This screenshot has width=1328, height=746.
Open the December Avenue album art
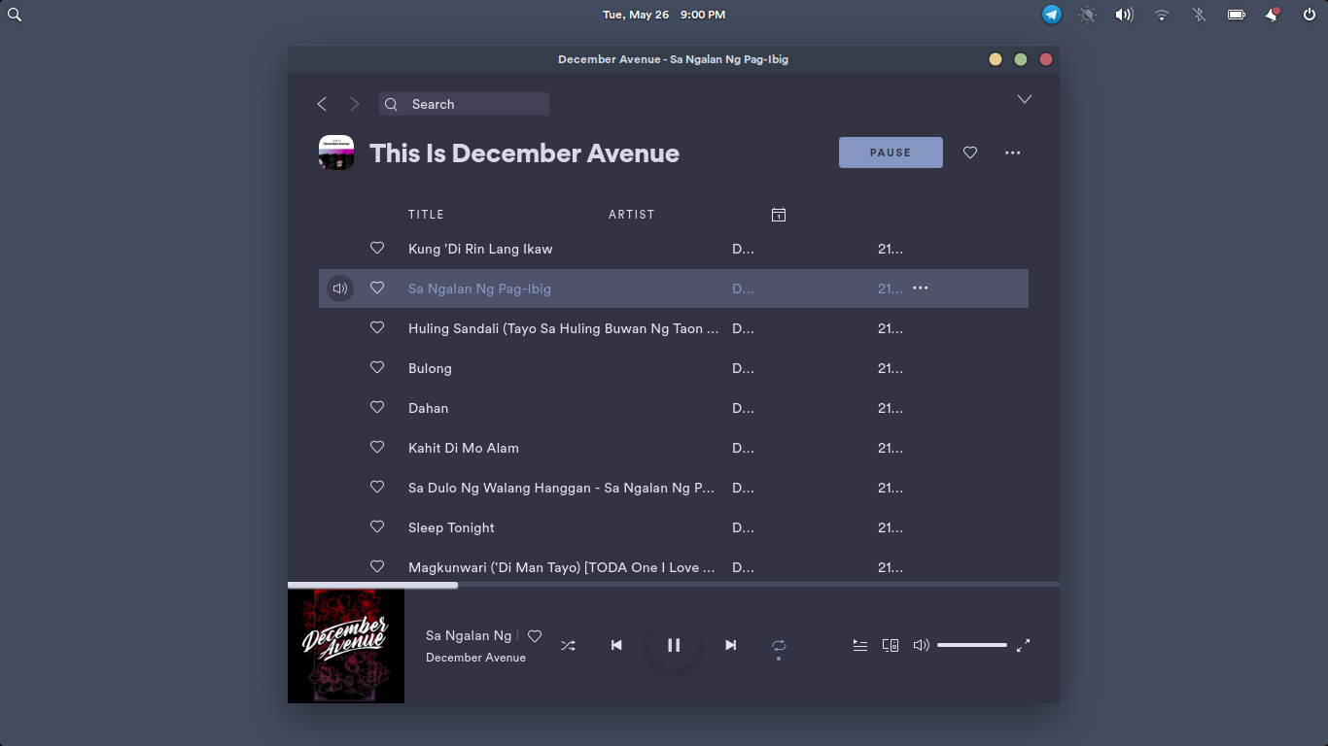(x=346, y=646)
